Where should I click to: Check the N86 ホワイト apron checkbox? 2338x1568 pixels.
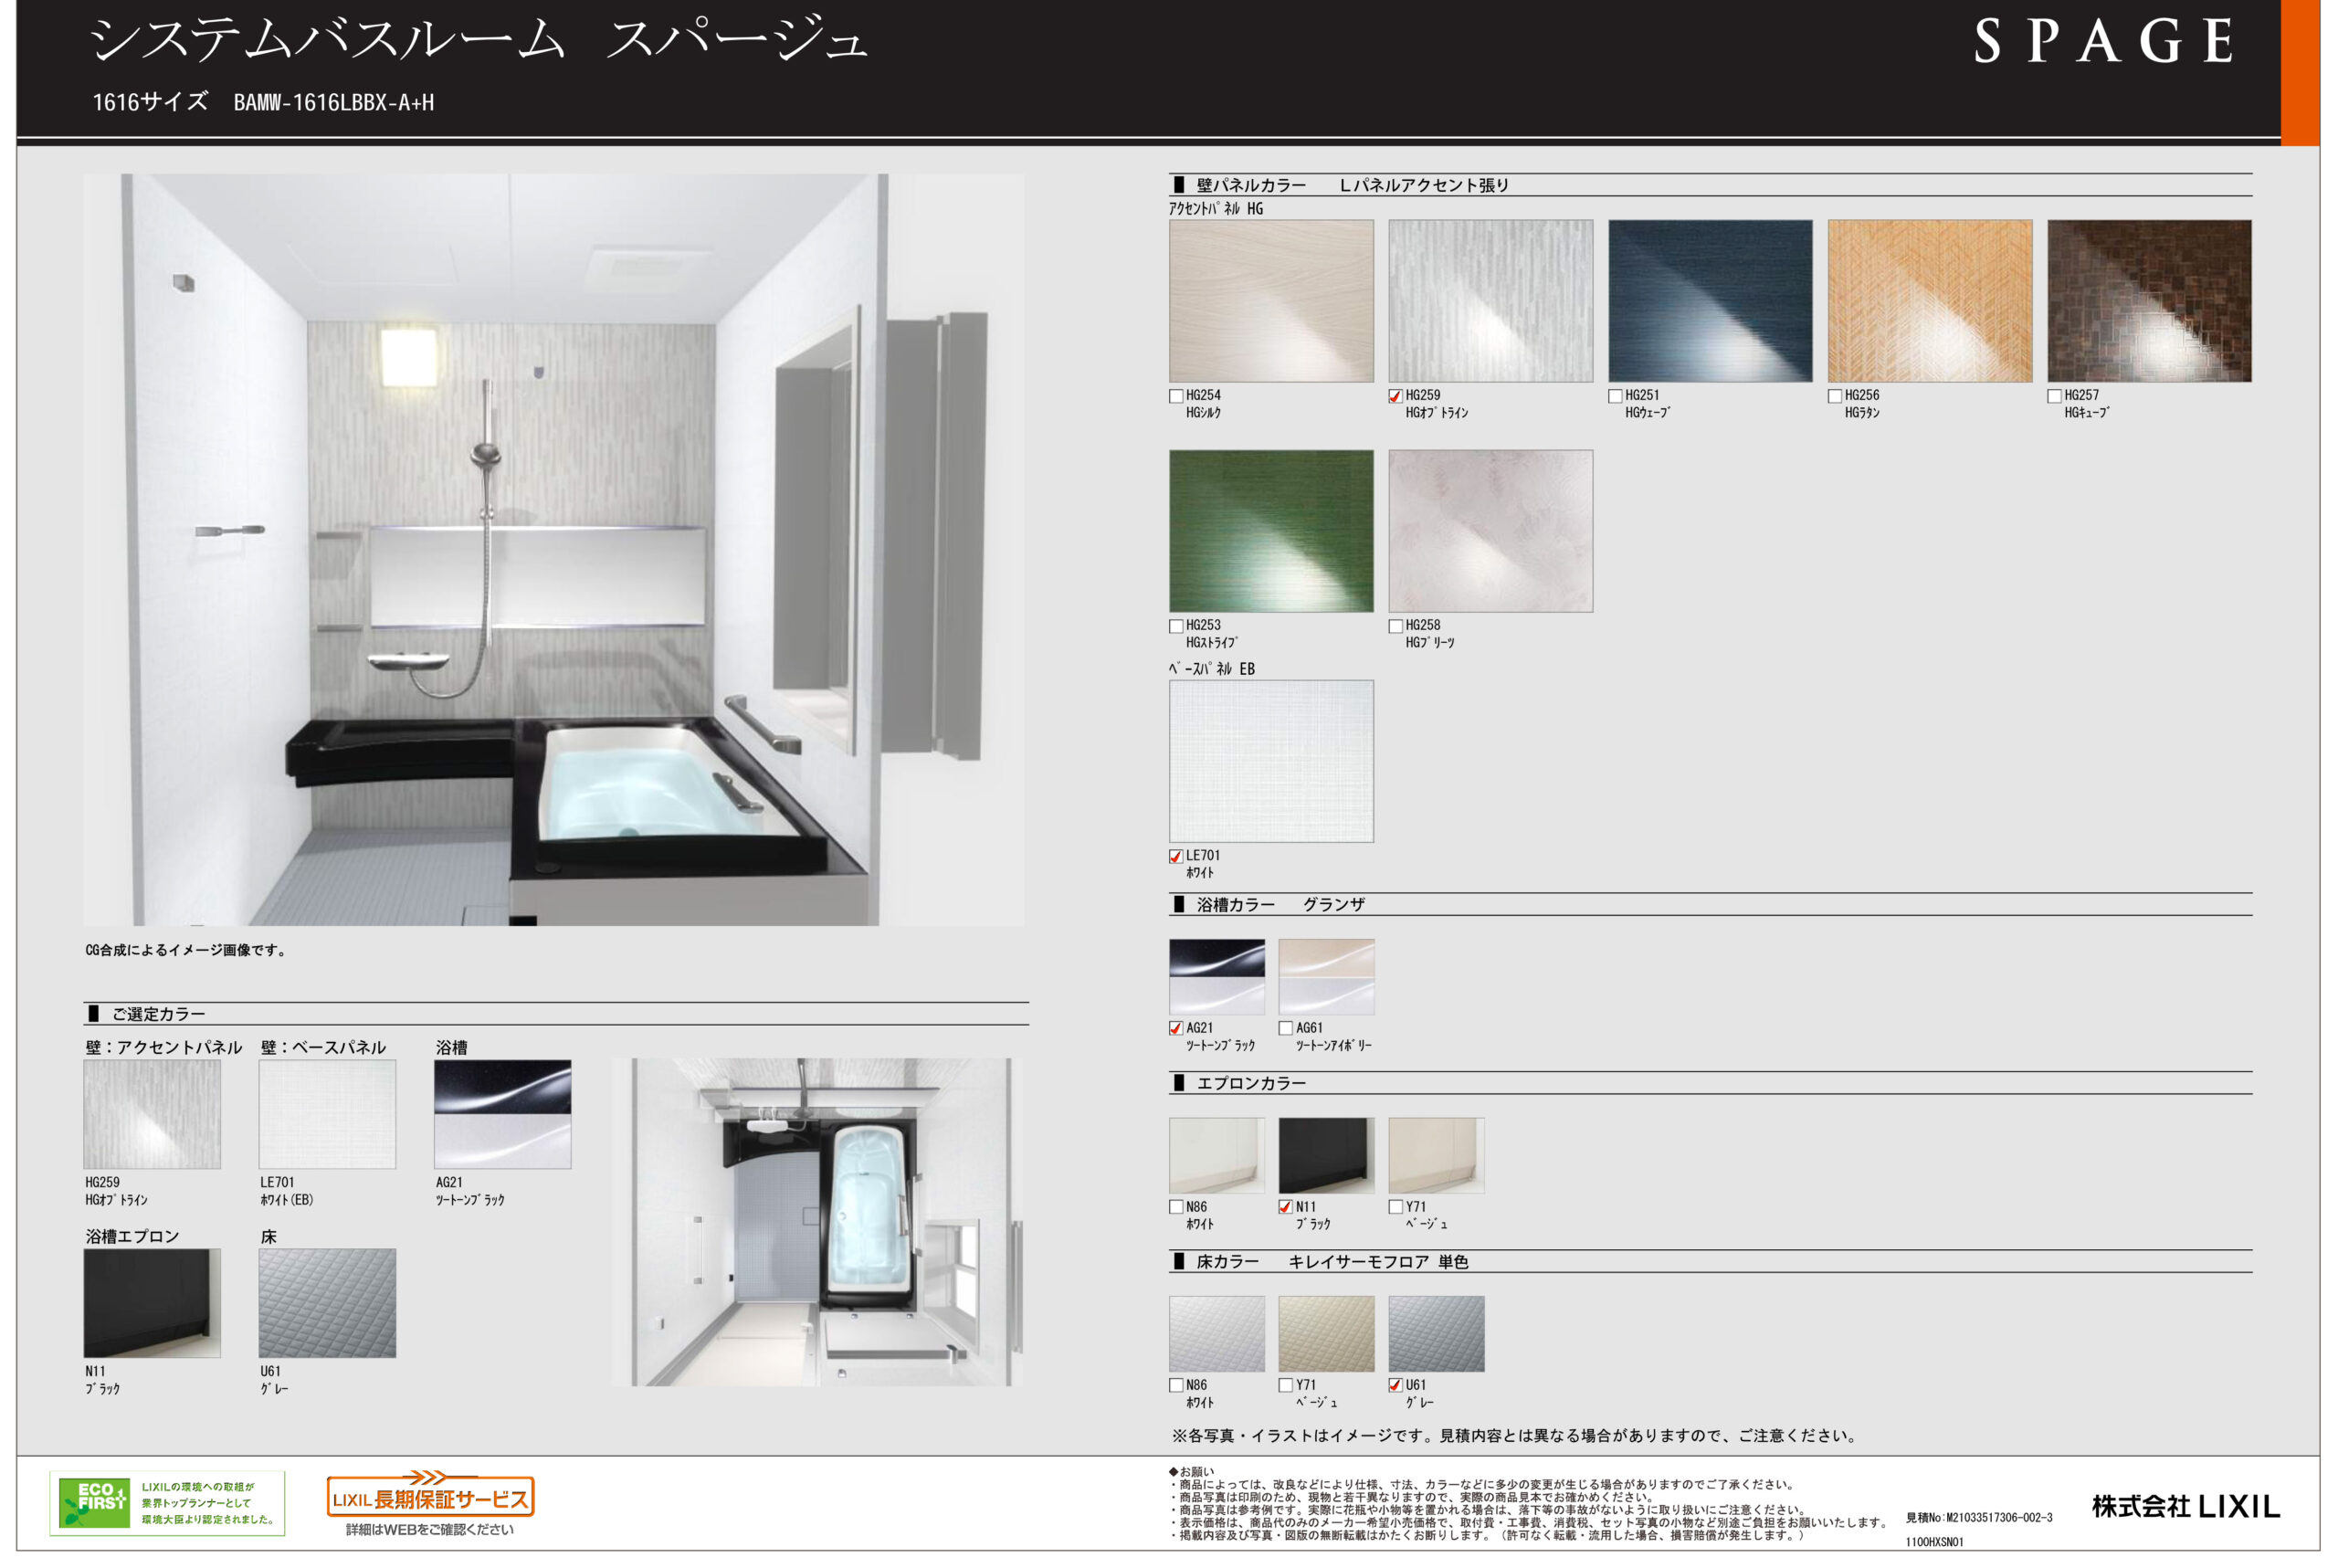pos(1176,1207)
